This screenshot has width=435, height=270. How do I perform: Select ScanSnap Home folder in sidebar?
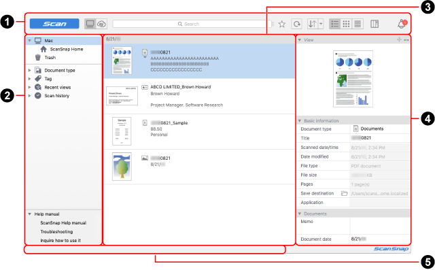67,49
